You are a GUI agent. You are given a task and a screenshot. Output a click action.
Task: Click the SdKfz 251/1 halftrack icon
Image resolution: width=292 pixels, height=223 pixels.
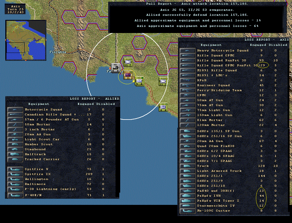click(187, 176)
